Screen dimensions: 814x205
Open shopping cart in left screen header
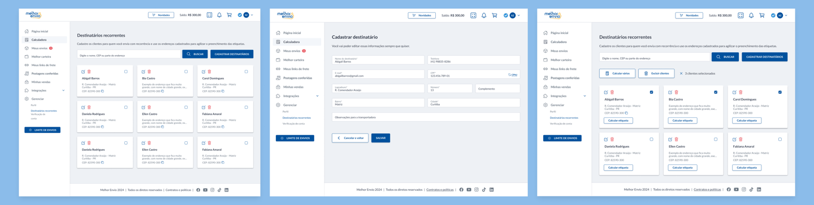coord(229,15)
